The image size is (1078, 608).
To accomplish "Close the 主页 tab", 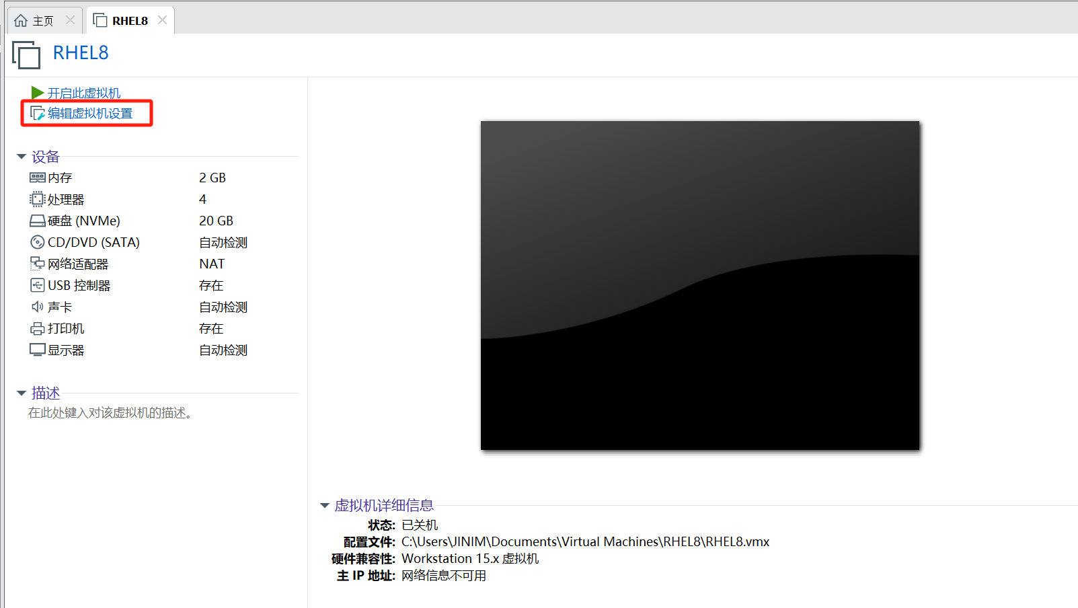I will point(70,20).
